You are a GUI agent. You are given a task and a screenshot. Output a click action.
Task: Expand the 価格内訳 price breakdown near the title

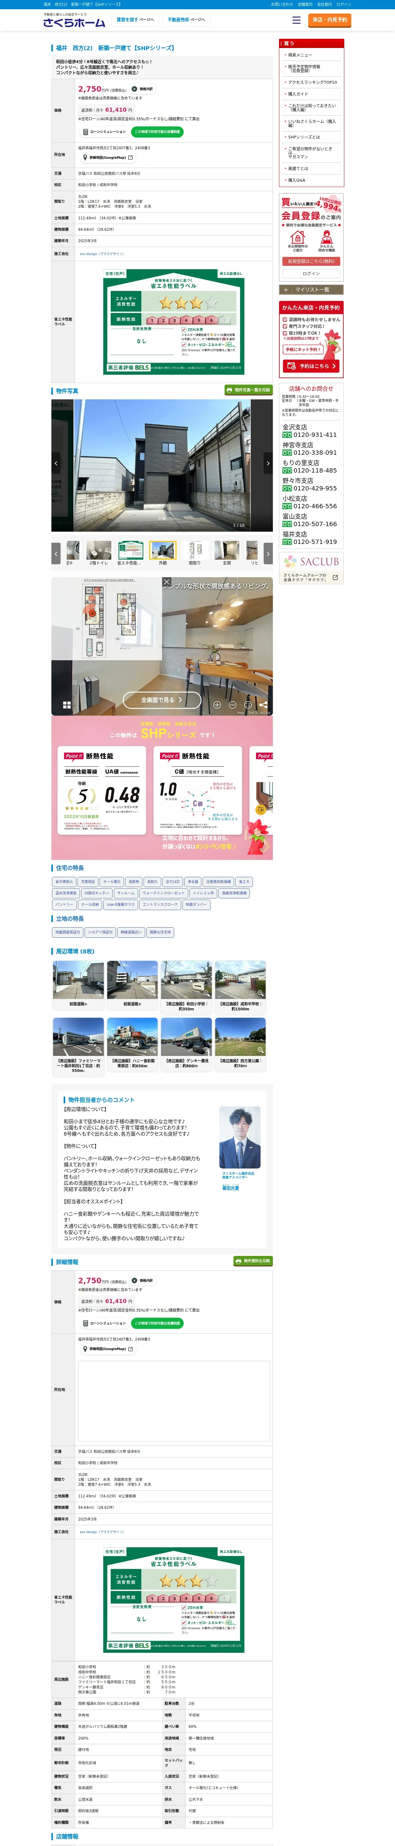click(143, 90)
